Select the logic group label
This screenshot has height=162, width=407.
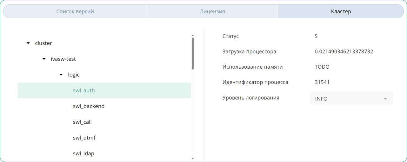(x=74, y=75)
